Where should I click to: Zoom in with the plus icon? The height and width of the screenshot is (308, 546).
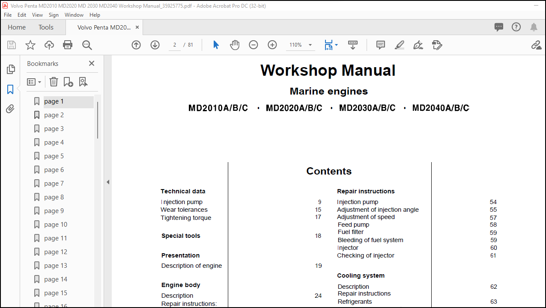pos(272,45)
